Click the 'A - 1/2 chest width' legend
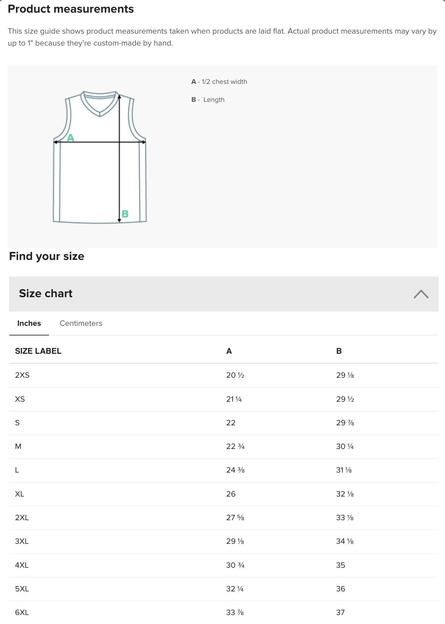The height and width of the screenshot is (624, 445). (219, 82)
